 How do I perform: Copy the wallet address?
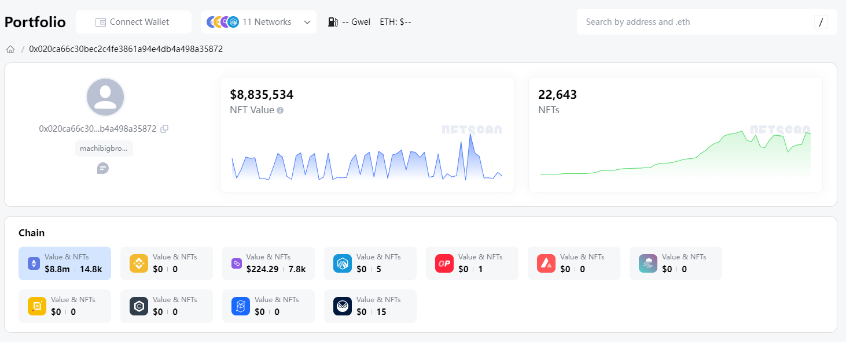(164, 129)
